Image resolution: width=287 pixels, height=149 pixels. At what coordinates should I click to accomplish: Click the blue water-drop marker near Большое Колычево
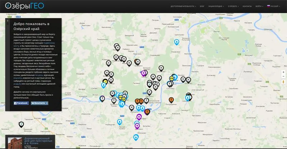pyautogui.click(x=177, y=42)
